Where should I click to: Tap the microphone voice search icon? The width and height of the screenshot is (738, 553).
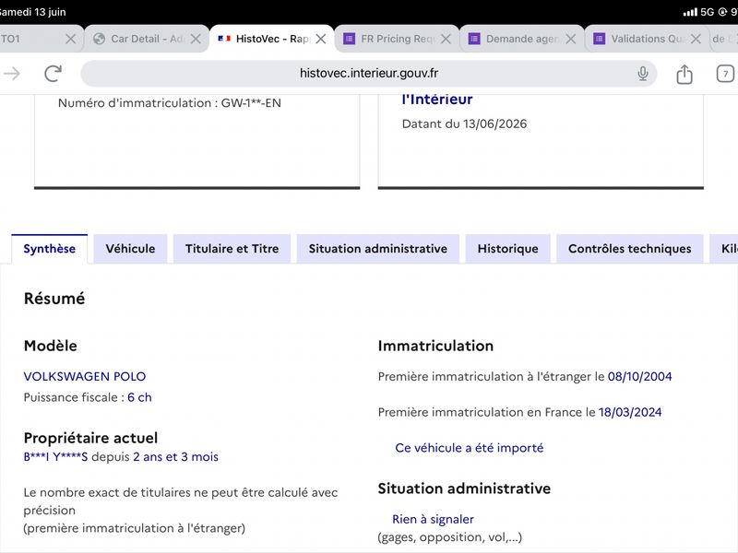[643, 74]
